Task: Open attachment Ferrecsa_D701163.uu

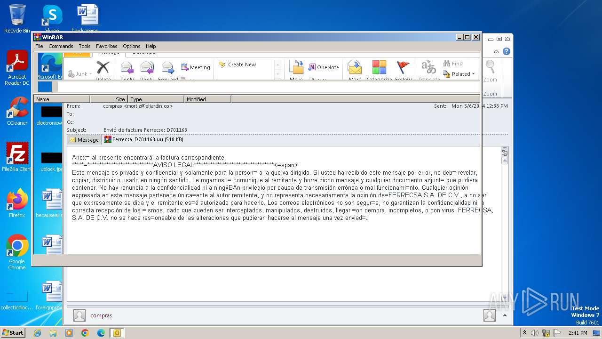Action: click(144, 139)
